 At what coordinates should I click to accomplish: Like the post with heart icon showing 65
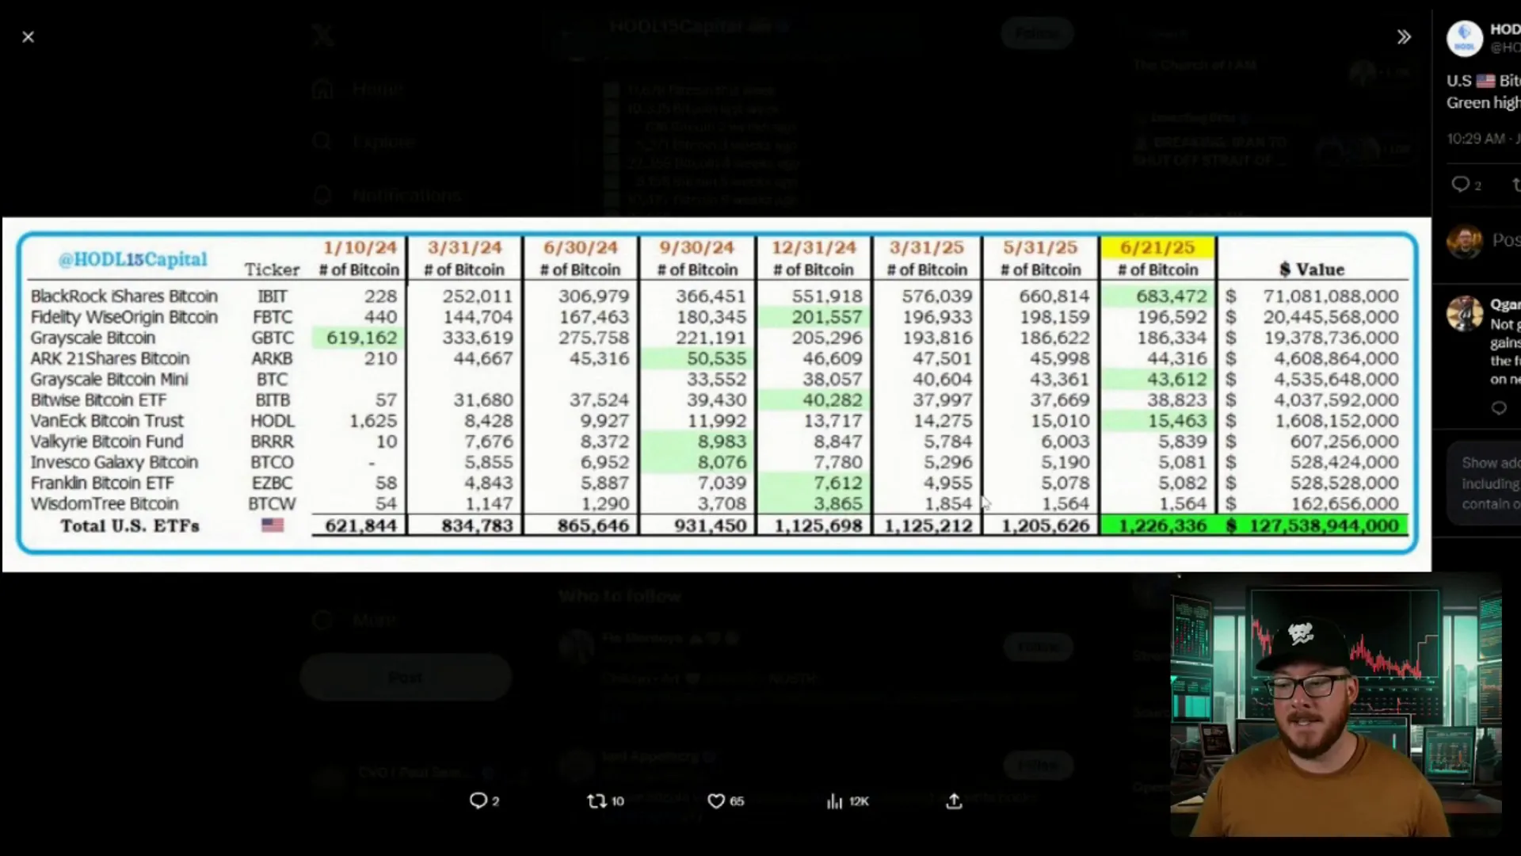725,801
